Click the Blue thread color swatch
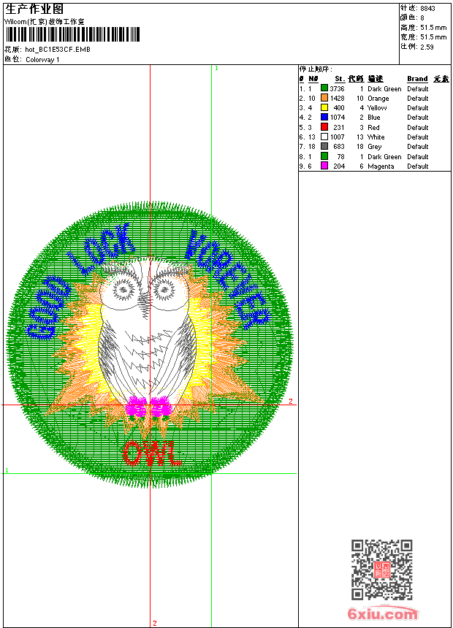This screenshot has height=628, width=453. pyautogui.click(x=324, y=117)
